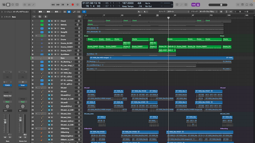Click the master volume slider in control bar

218,5
